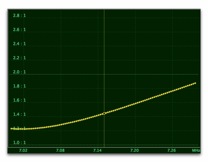Click the 7.26 frequency axis label
This screenshot has width=208, height=162.
pos(172,150)
